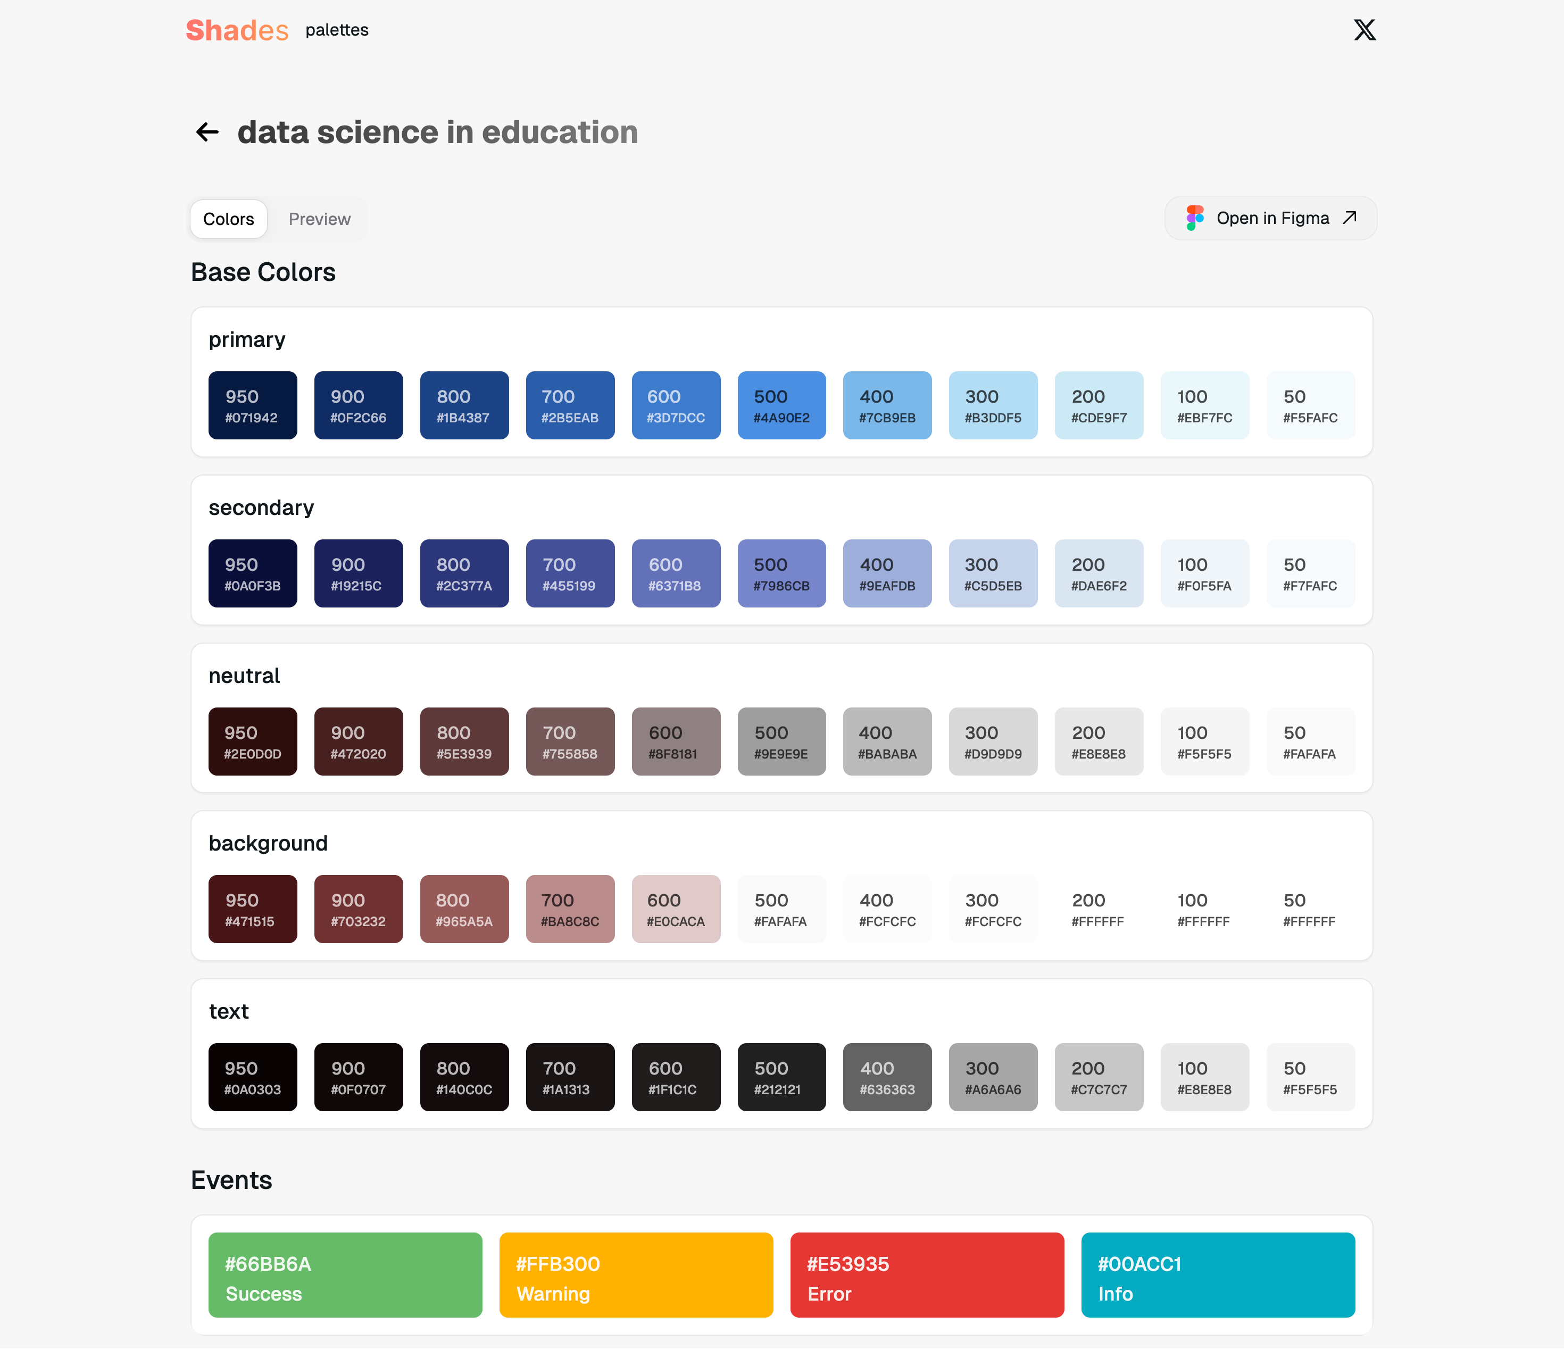Open the palettes navigation link
Viewport: 1564px width, 1349px height.
pos(337,30)
